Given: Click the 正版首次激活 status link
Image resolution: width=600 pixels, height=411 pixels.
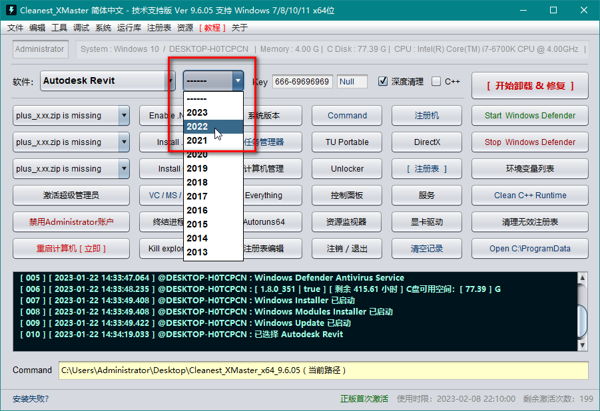Looking at the screenshot, I should pos(364,399).
